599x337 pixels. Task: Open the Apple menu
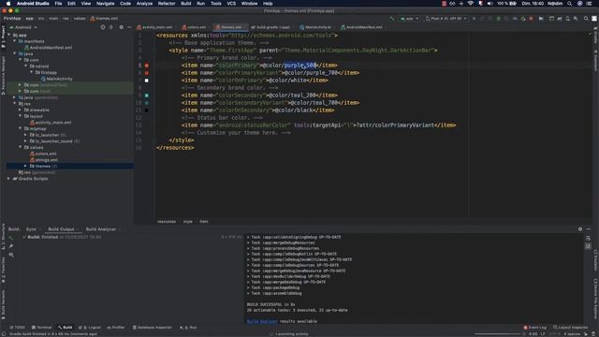pos(8,4)
